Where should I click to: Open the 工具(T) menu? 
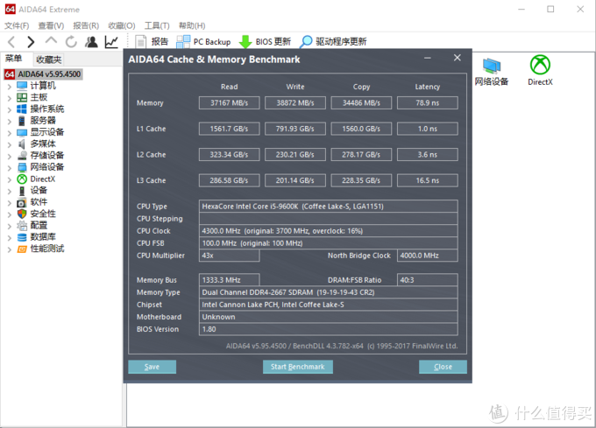157,25
